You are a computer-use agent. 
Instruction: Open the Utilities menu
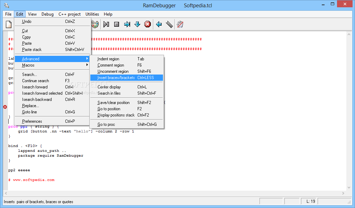[x=92, y=14]
